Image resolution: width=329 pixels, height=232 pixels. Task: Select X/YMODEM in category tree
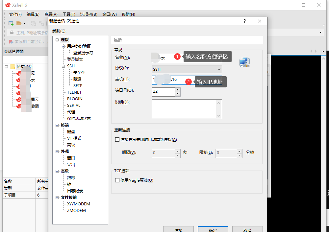(x=79, y=204)
